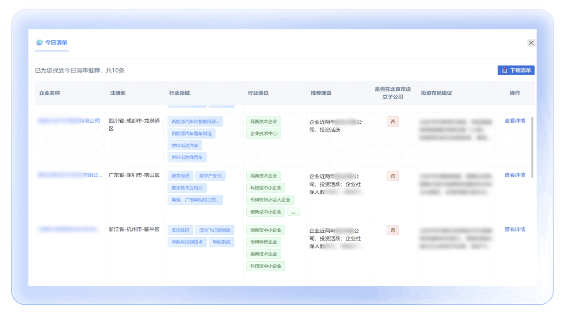Click the company name in 深圳市 南山区 row
This screenshot has width=565, height=318.
pos(70,175)
